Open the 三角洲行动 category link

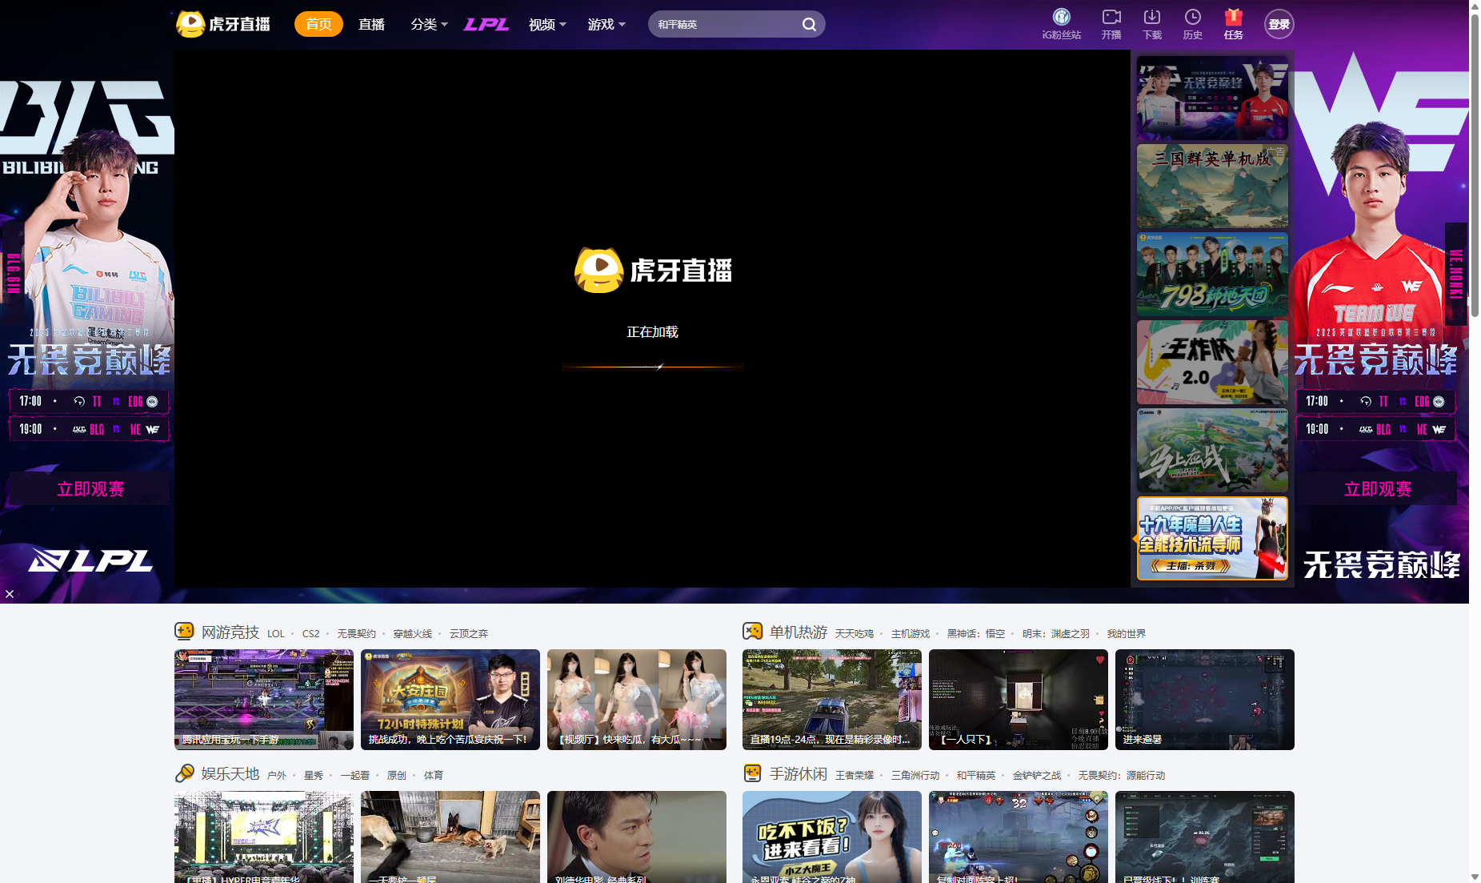915,775
